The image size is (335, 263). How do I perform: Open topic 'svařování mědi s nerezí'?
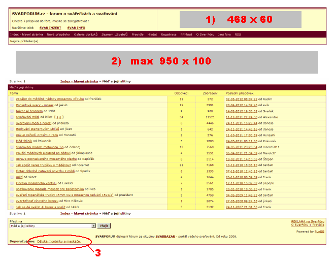pos(34,123)
